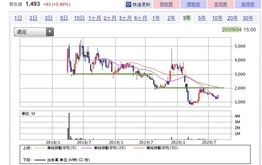
Task: Click the +83 (+5.89%) change value
Action: 57,4
